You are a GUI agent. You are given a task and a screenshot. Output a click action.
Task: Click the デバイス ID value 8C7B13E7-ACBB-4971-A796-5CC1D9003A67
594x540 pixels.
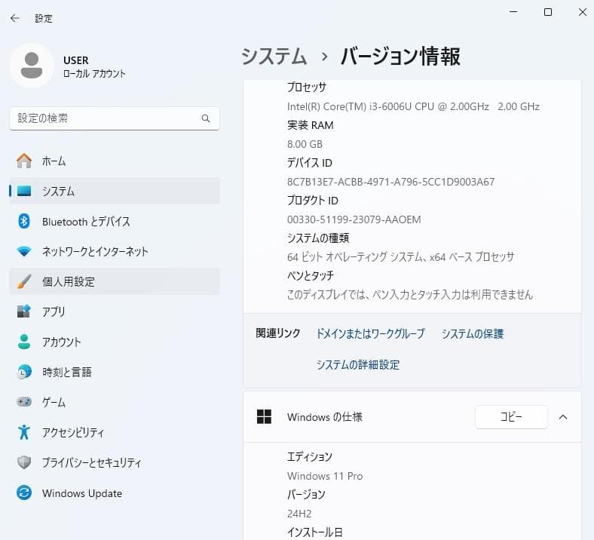391,182
